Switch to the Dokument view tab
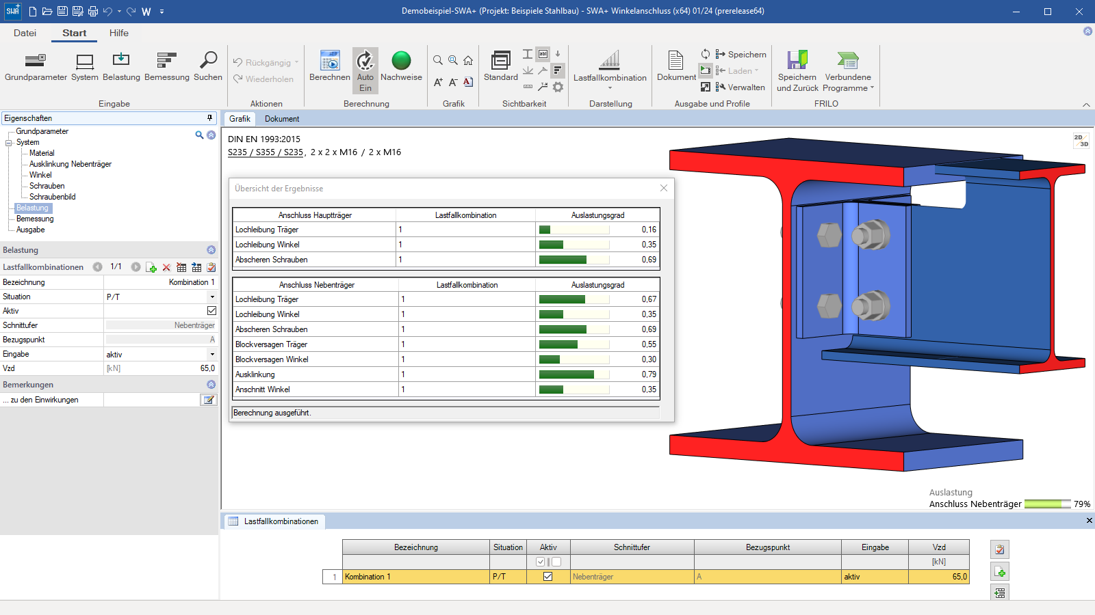Image resolution: width=1095 pixels, height=615 pixels. click(282, 119)
